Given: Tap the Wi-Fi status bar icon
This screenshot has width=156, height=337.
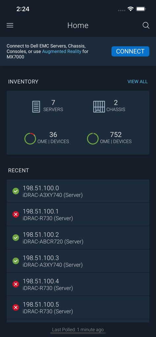Looking at the screenshot, I should coord(130,9).
